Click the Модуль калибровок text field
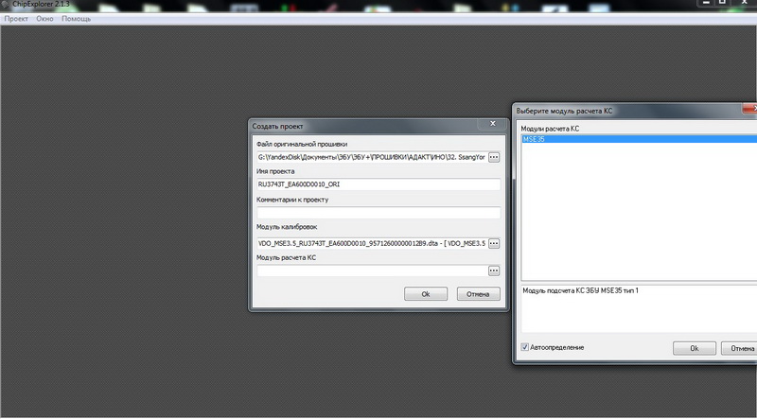Screen dimensions: 757x419 pyautogui.click(x=370, y=243)
